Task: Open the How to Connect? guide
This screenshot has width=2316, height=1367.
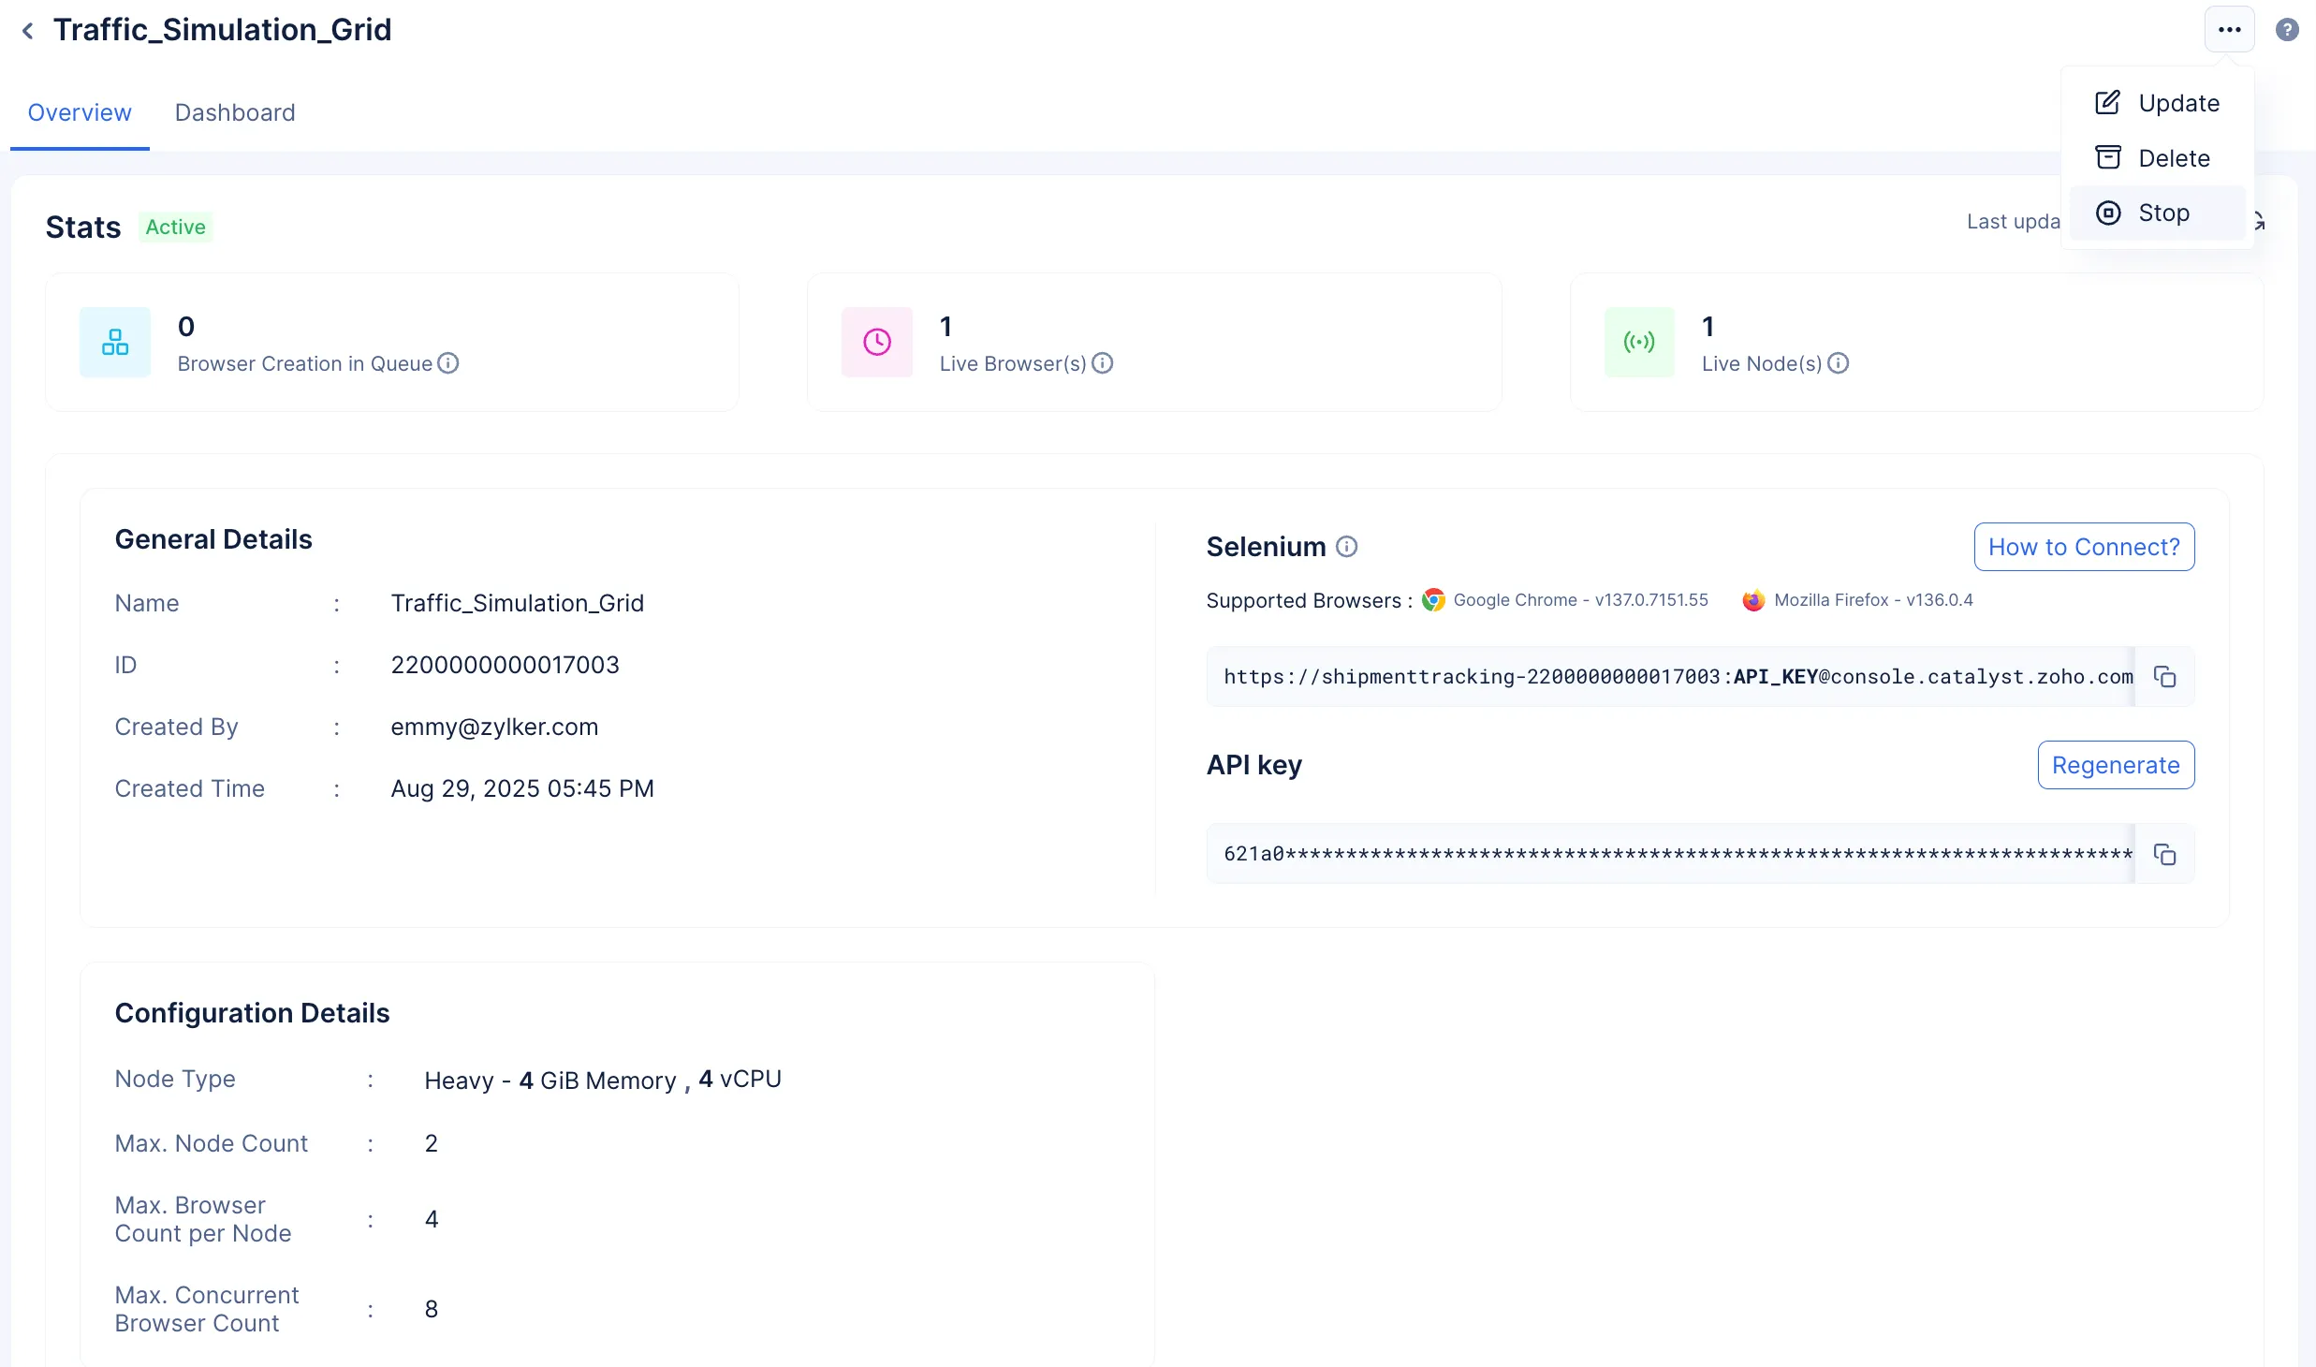Action: [x=2084, y=547]
